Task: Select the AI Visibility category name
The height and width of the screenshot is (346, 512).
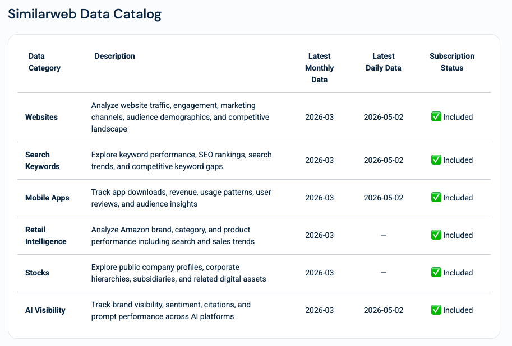Action: [45, 310]
